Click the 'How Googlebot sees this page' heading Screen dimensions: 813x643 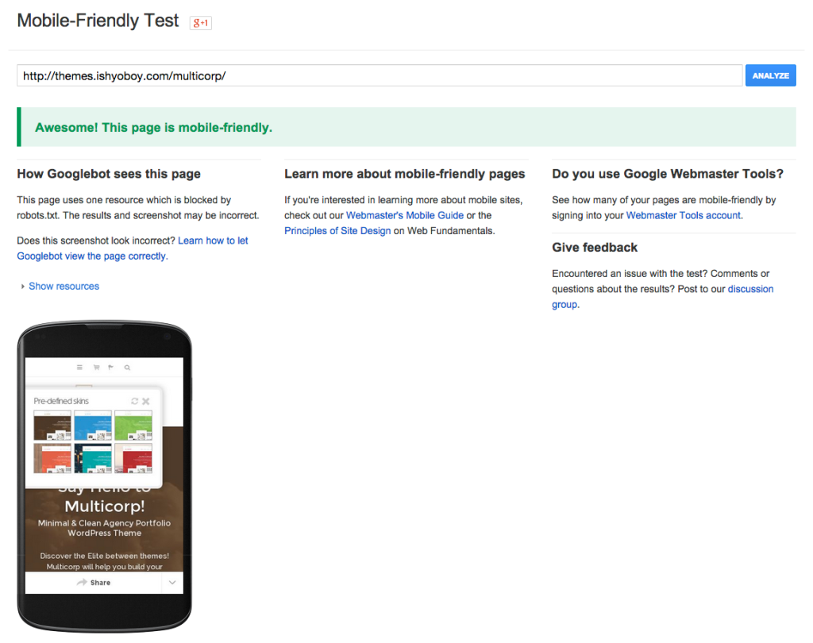coord(108,174)
